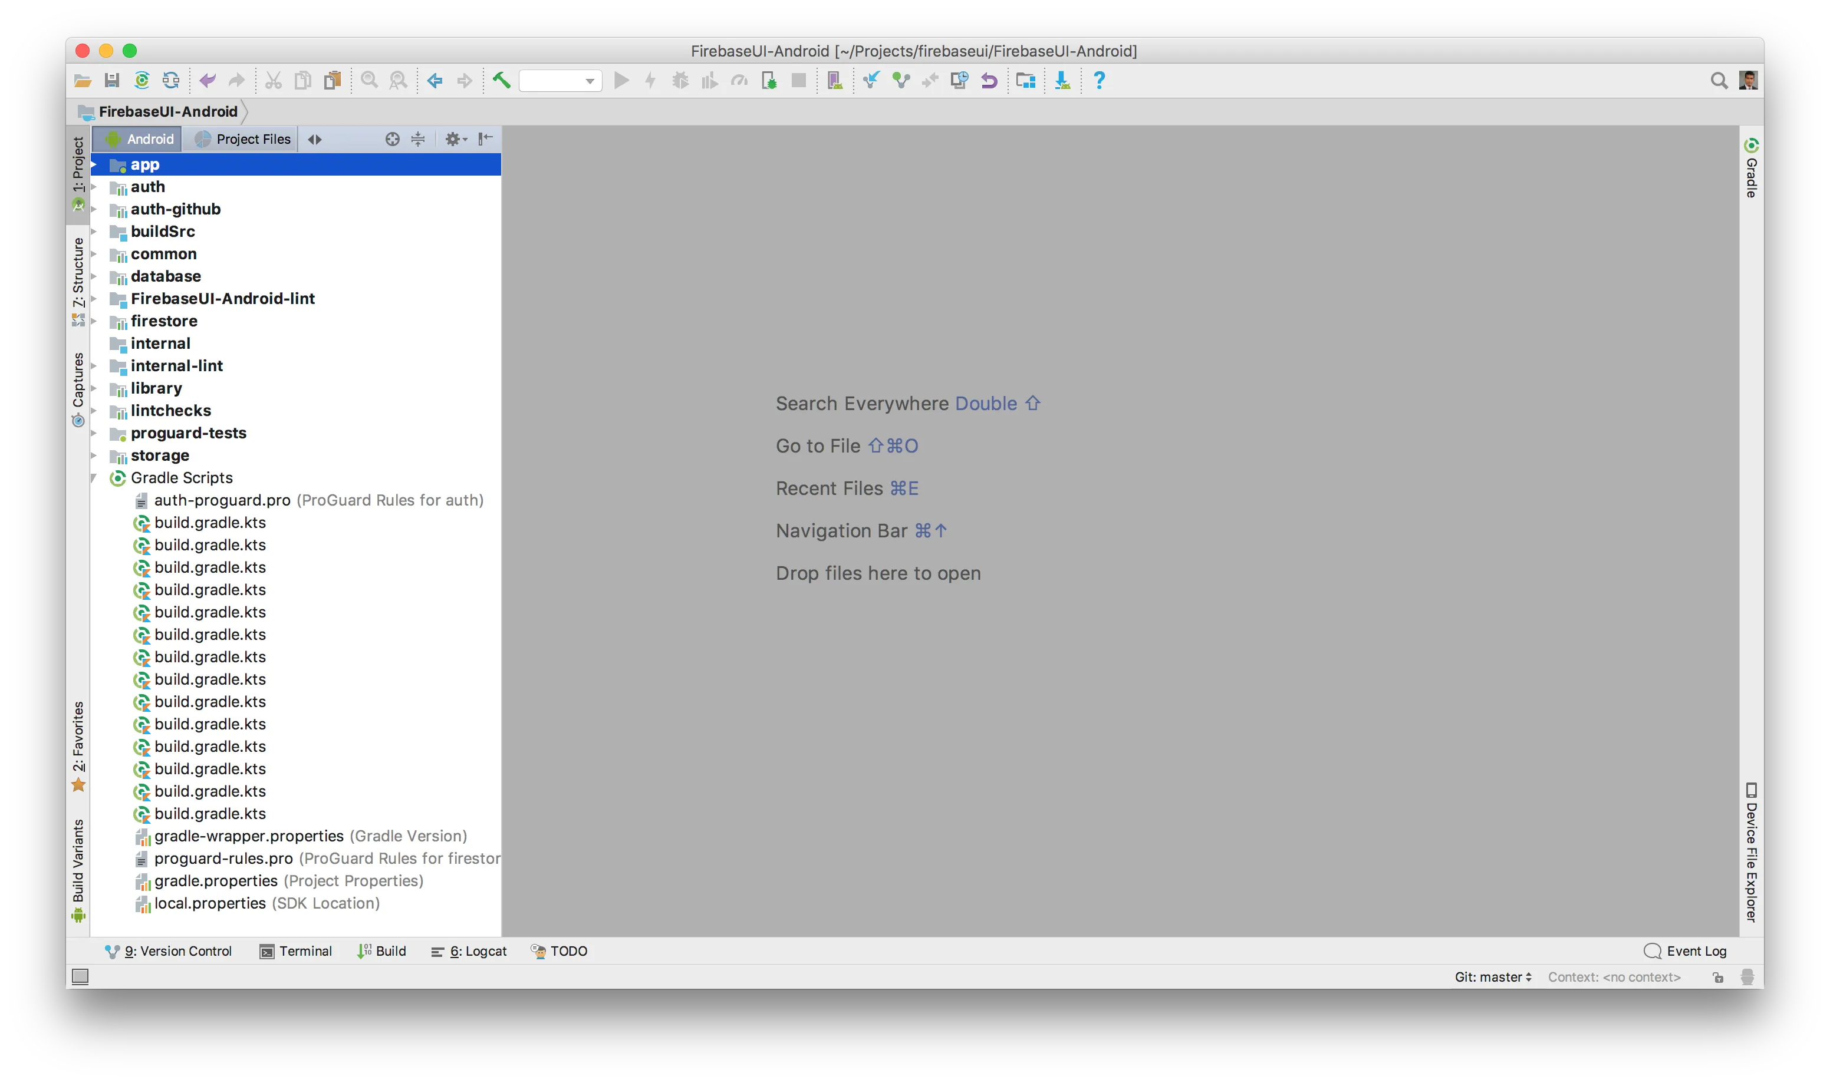The image size is (1830, 1083).
Task: Click the SDK Manager download icon
Action: [x=1062, y=80]
